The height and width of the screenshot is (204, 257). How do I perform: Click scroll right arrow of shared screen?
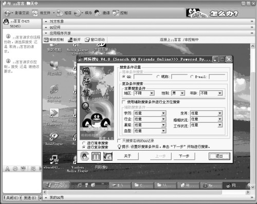(248, 192)
